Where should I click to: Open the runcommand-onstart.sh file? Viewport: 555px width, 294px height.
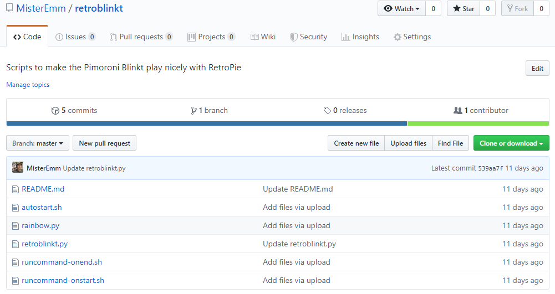coord(63,281)
